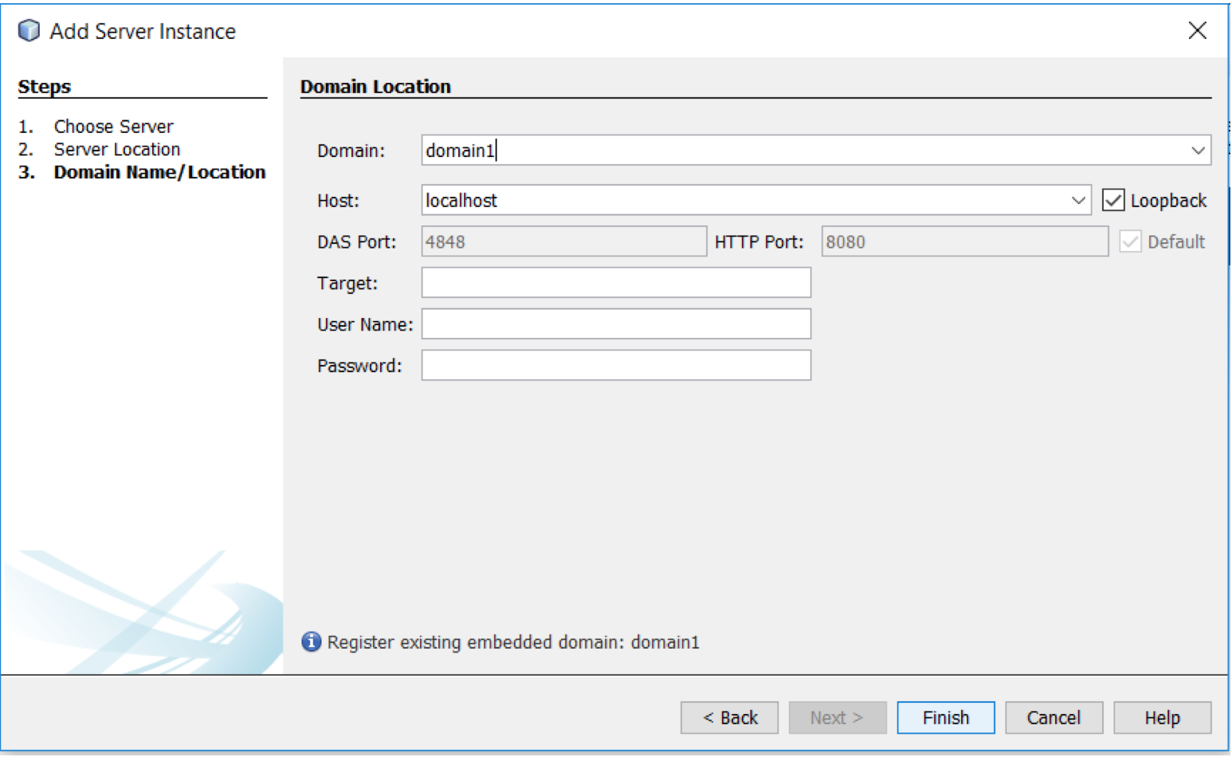Toggle the Loopback checkbox
1232x757 pixels.
click(1113, 201)
